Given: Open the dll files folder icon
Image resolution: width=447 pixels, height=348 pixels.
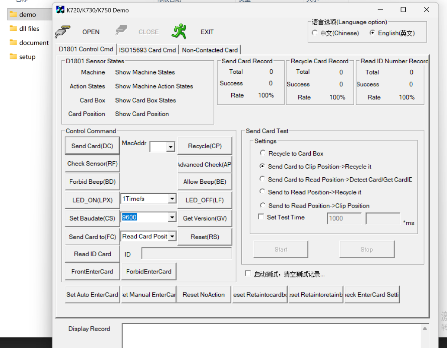Looking at the screenshot, I should [x=13, y=28].
